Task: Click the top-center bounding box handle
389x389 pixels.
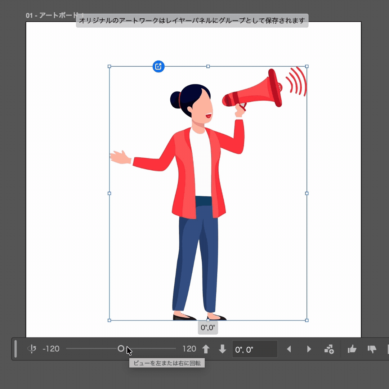Action: [208, 67]
